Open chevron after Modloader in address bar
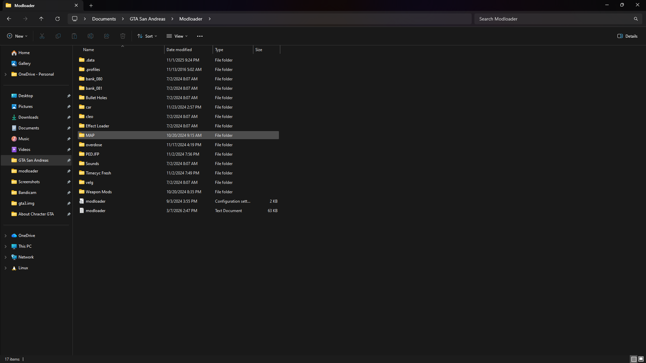Image resolution: width=646 pixels, height=363 pixels. [x=209, y=19]
